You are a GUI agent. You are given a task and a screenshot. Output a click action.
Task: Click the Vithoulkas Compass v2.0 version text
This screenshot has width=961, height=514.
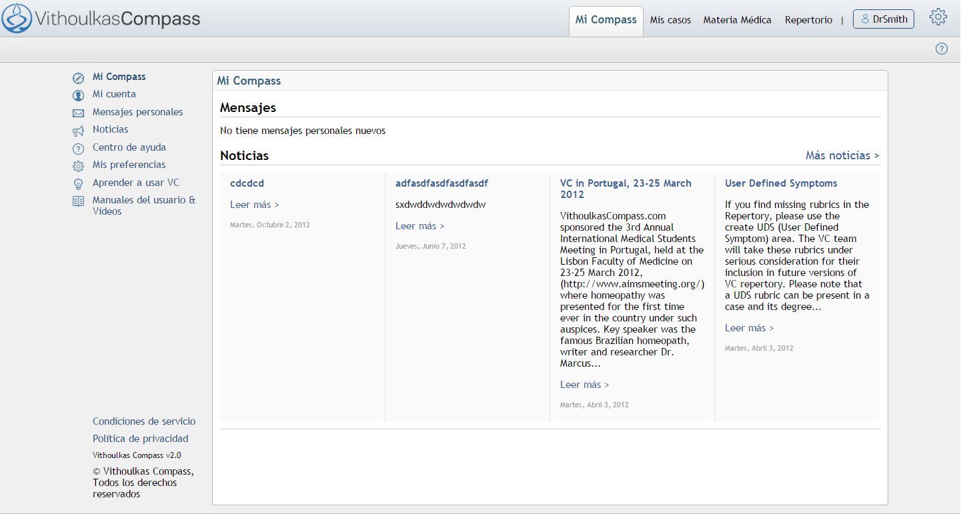coord(137,455)
